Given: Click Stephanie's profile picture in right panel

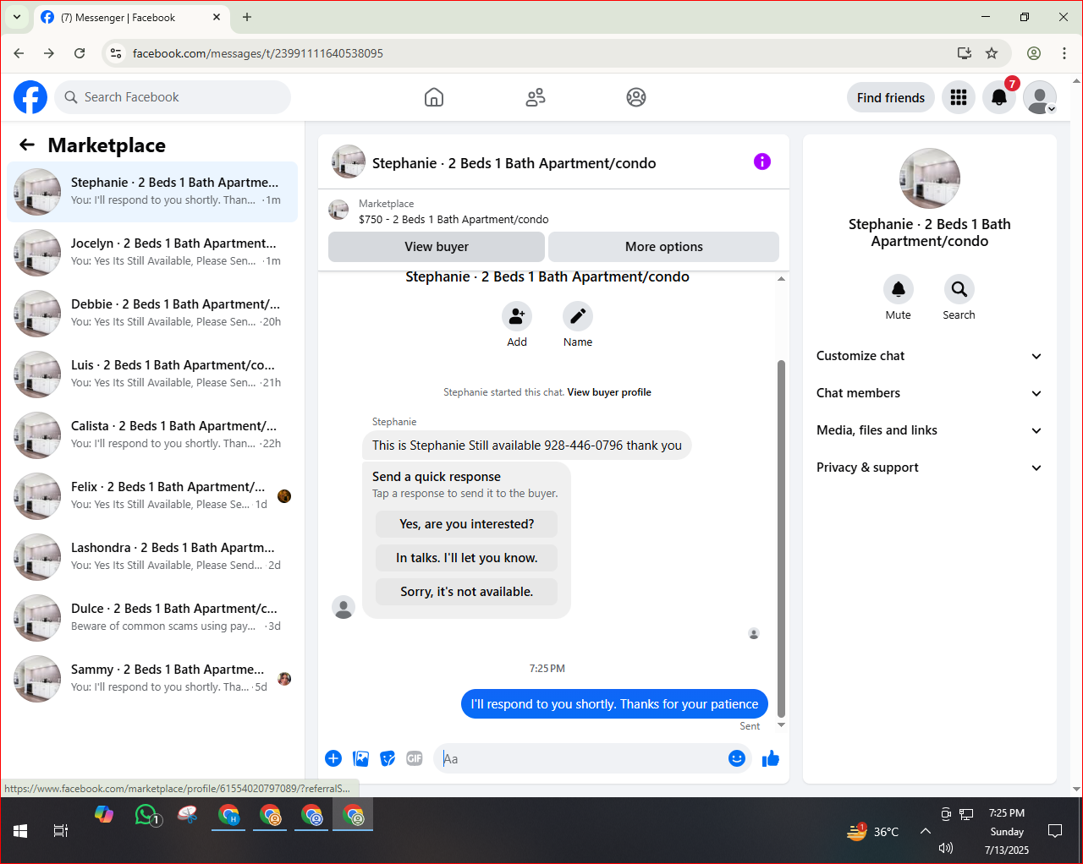Looking at the screenshot, I should tap(930, 178).
